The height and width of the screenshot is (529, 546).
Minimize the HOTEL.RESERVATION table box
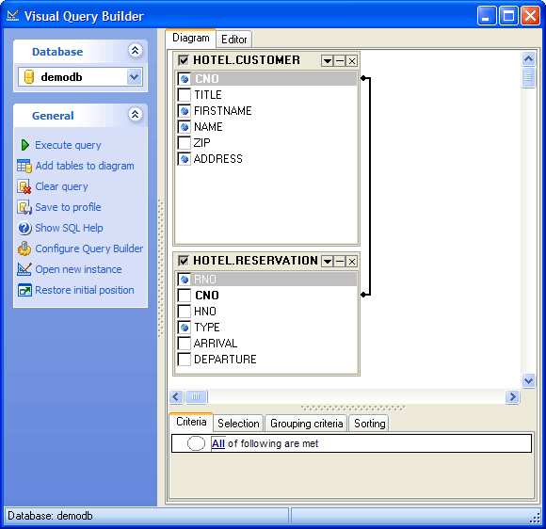pos(339,261)
